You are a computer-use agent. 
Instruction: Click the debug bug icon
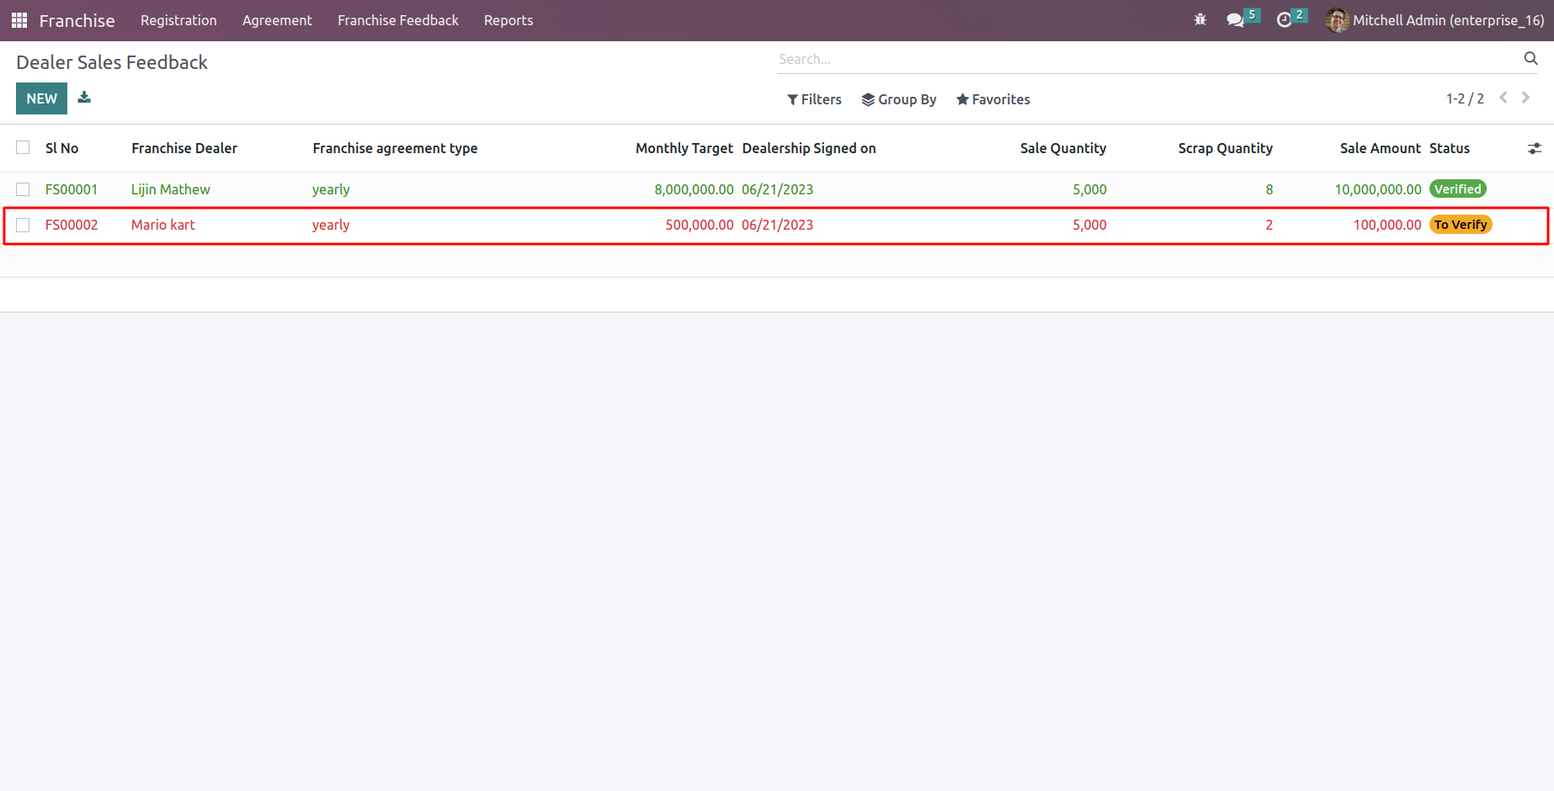coord(1200,19)
